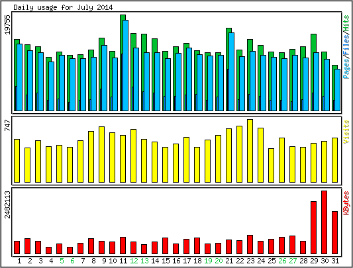353x268 pixels.
Task: Click the 2482113 KBytes axis label
Action: tap(8, 204)
